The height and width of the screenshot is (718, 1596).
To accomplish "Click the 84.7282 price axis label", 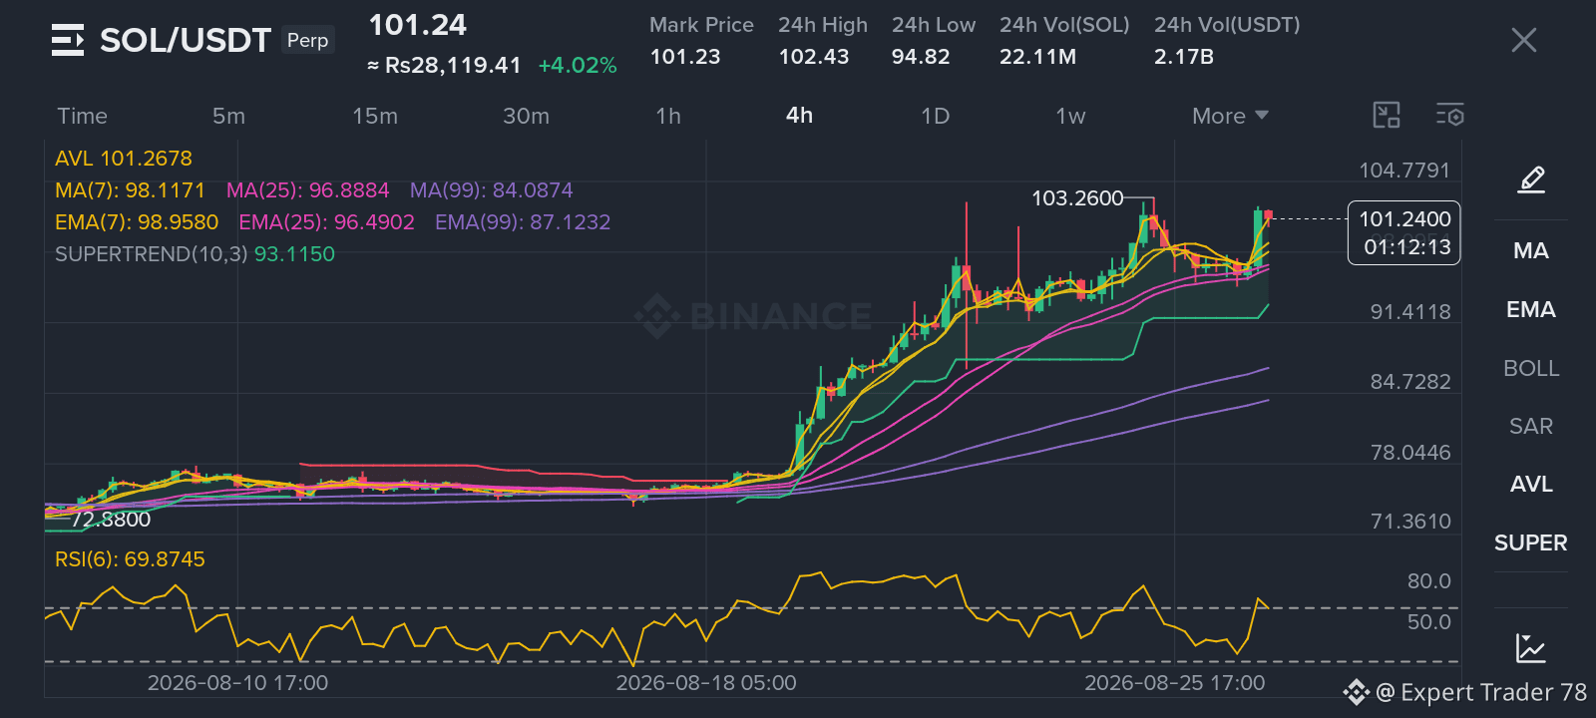I will (1410, 382).
